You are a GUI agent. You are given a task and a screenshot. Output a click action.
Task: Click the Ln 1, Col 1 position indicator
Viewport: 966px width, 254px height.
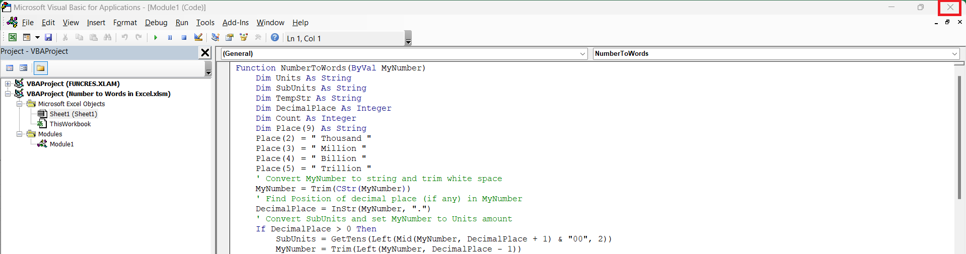click(x=304, y=38)
